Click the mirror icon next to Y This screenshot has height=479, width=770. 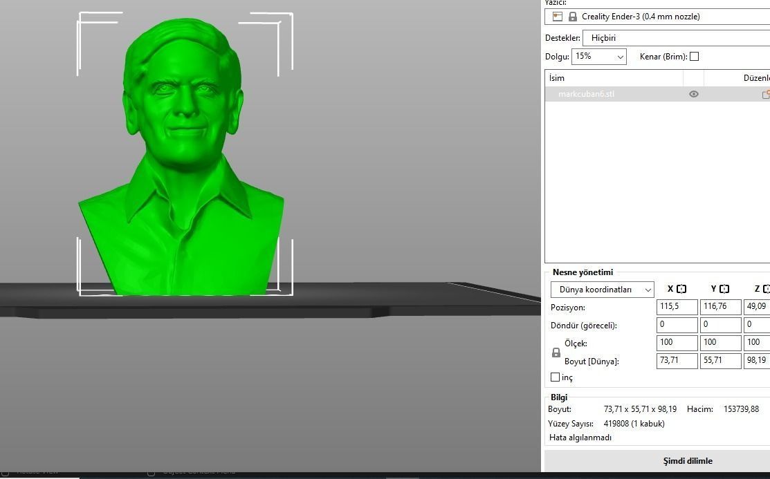[x=724, y=289]
